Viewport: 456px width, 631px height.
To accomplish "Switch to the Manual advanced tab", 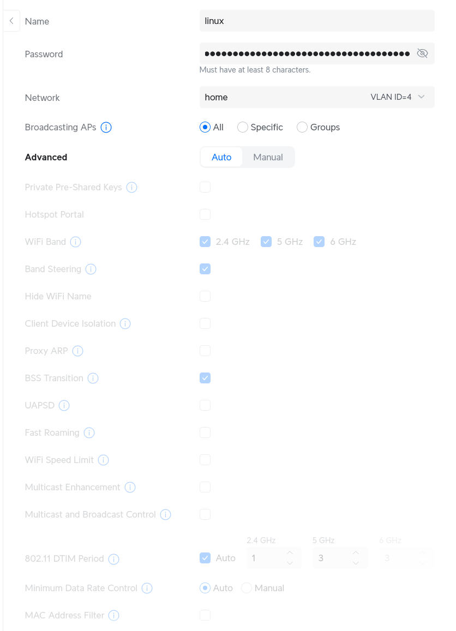I will point(268,157).
